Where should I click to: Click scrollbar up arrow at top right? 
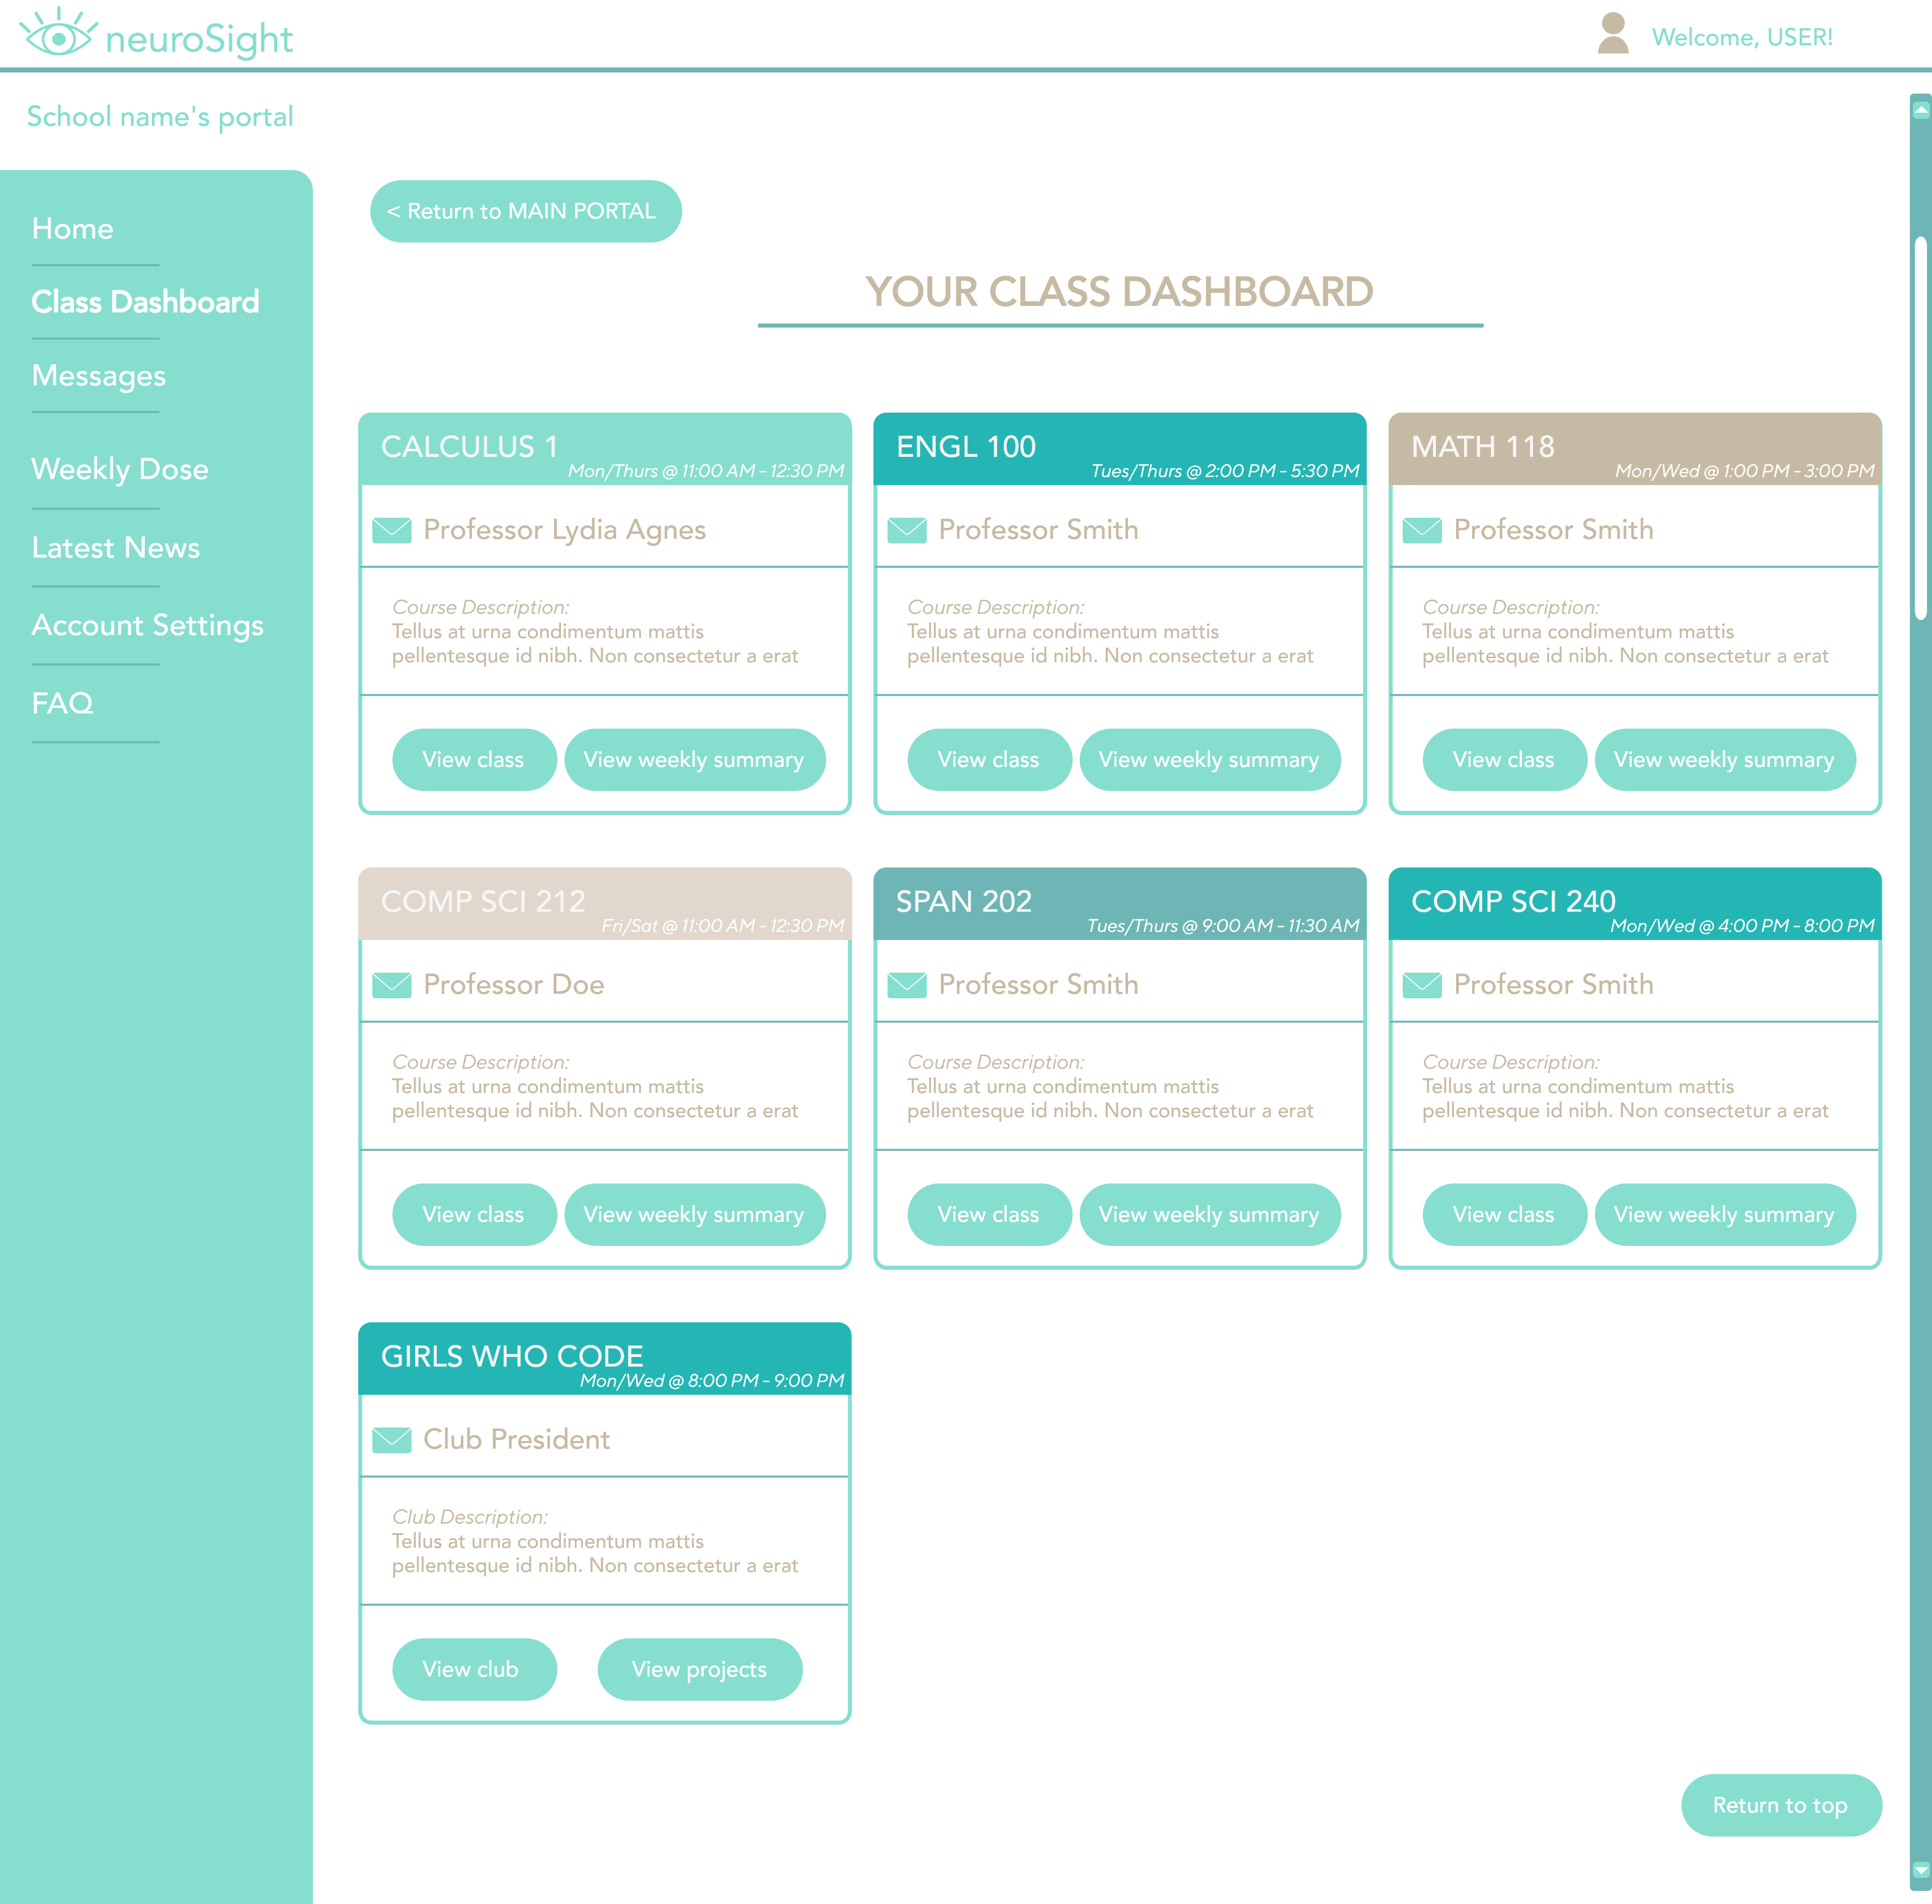coord(1920,109)
